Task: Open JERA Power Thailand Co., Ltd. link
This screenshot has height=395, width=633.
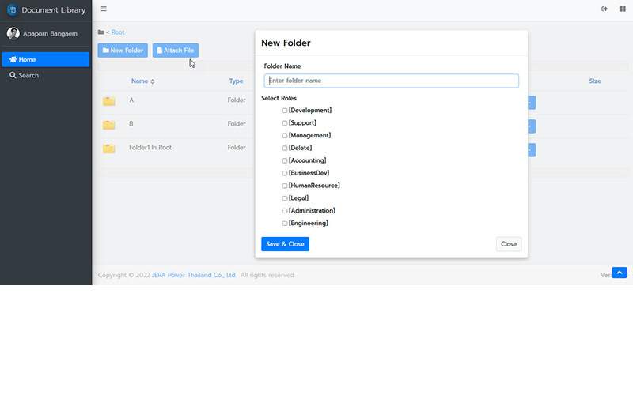Action: (x=194, y=275)
